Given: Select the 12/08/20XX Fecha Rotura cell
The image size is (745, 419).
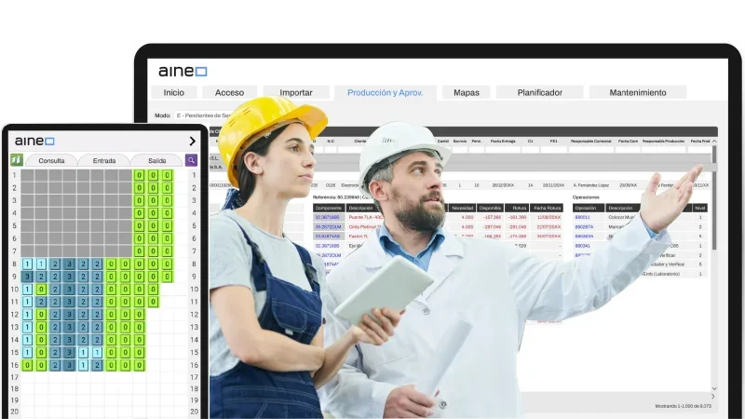Looking at the screenshot, I should pyautogui.click(x=549, y=218).
